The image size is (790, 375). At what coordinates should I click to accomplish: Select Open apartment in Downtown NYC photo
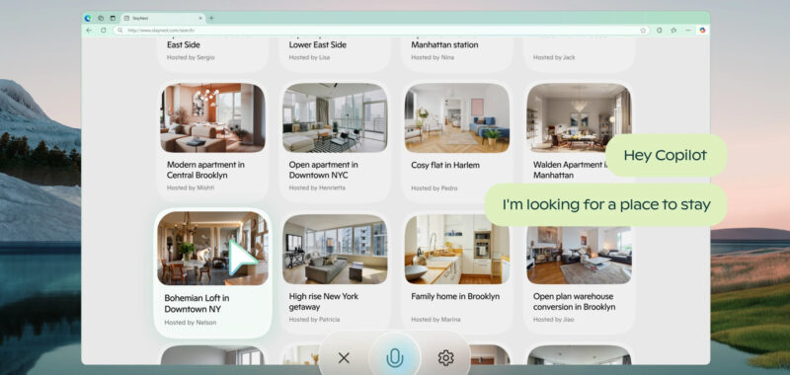[x=335, y=117]
